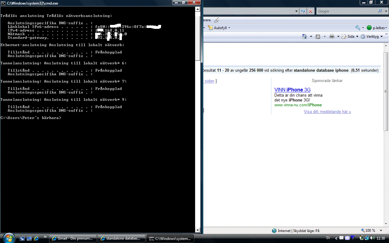Click the Skyddat läge: På status text

(x=306, y=231)
